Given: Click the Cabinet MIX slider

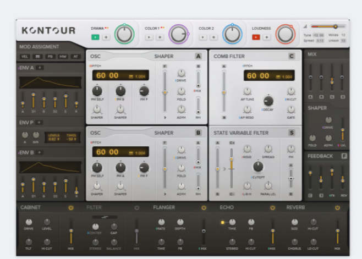Looking at the screenshot, I should 71,232.
